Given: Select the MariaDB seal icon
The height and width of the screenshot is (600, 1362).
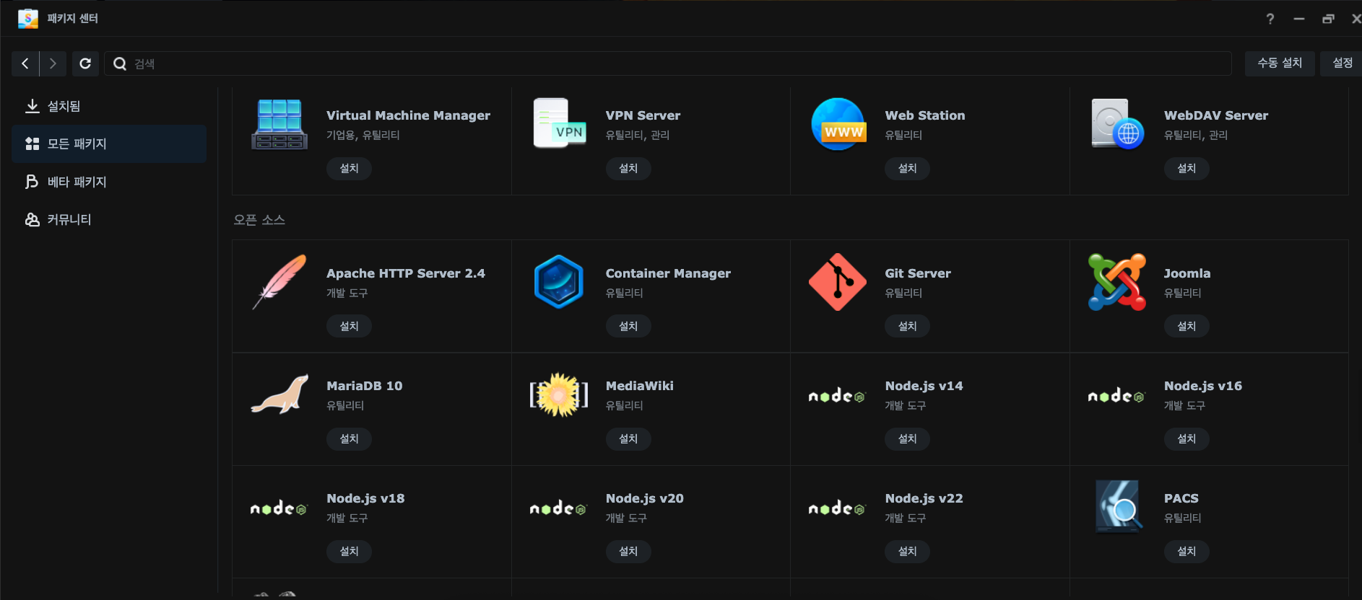Looking at the screenshot, I should [x=279, y=394].
